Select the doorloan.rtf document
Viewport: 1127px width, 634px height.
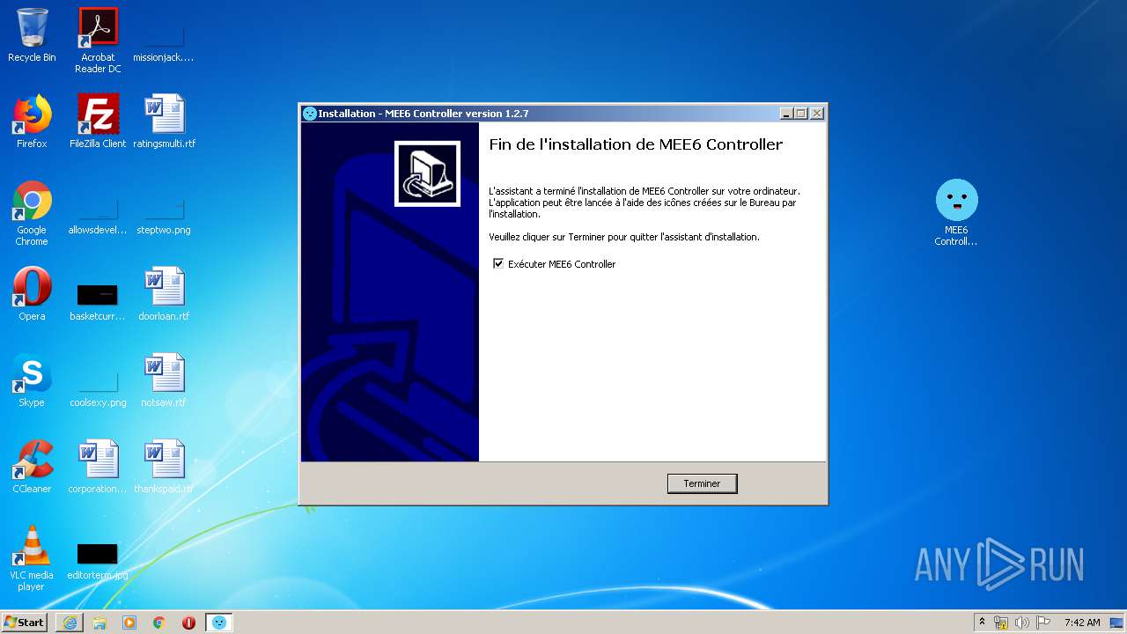pos(164,294)
